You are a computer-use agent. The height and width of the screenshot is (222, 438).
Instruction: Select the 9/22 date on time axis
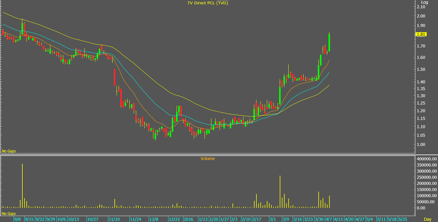40,219
